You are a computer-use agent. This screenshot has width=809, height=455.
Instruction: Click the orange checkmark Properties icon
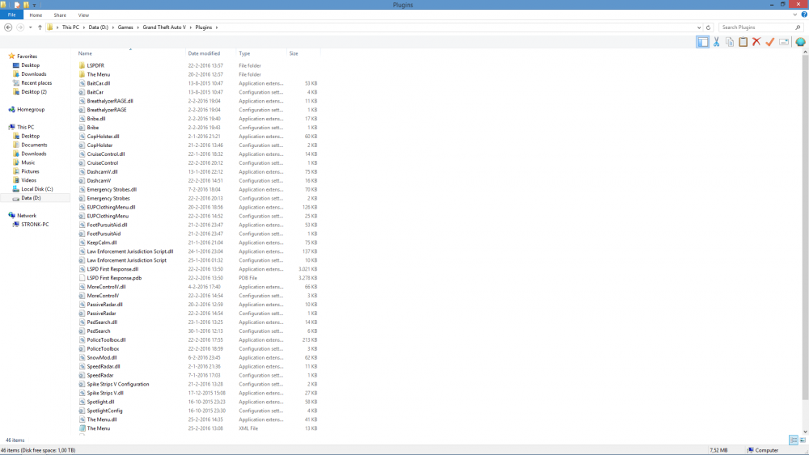point(770,42)
